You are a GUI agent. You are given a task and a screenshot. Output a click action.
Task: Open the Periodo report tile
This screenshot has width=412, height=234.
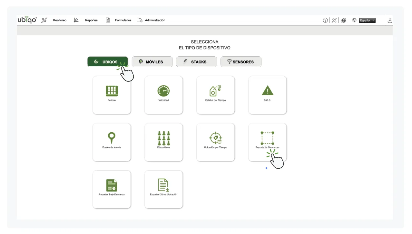point(112,95)
